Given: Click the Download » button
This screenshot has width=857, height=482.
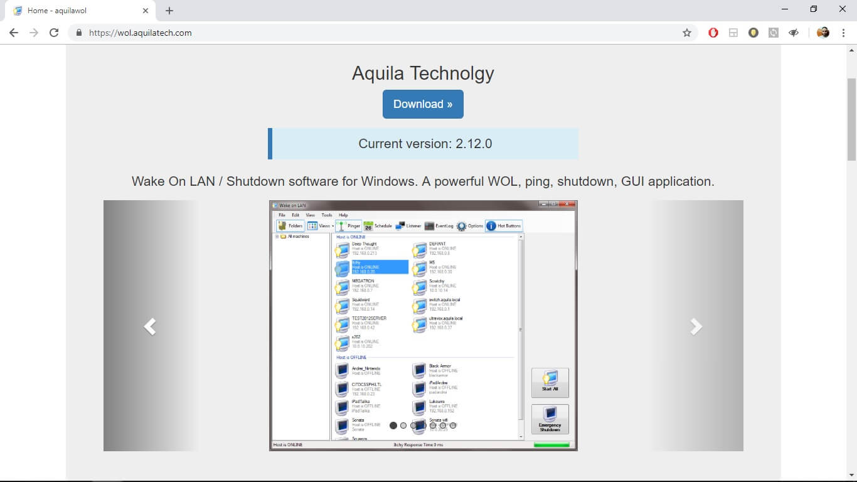Looking at the screenshot, I should (423, 104).
